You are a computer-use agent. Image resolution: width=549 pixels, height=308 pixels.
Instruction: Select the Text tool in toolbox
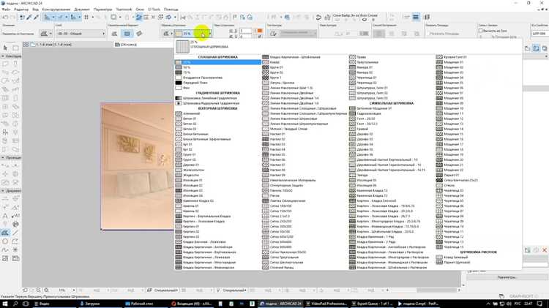[5, 216]
